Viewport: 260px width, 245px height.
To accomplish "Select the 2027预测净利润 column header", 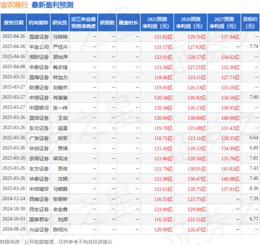I will [x=224, y=22].
